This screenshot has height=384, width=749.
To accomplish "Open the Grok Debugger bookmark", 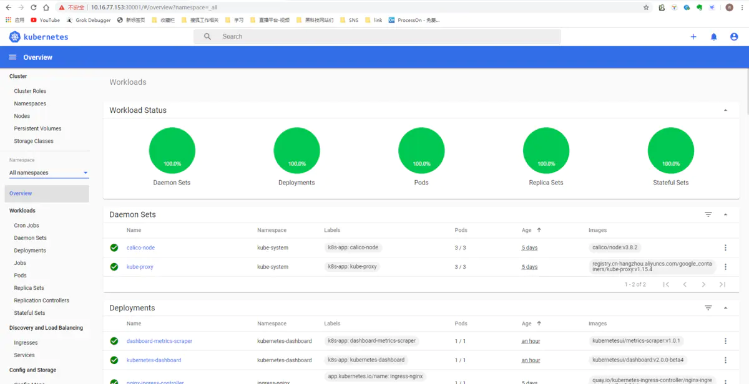I will [x=88, y=20].
